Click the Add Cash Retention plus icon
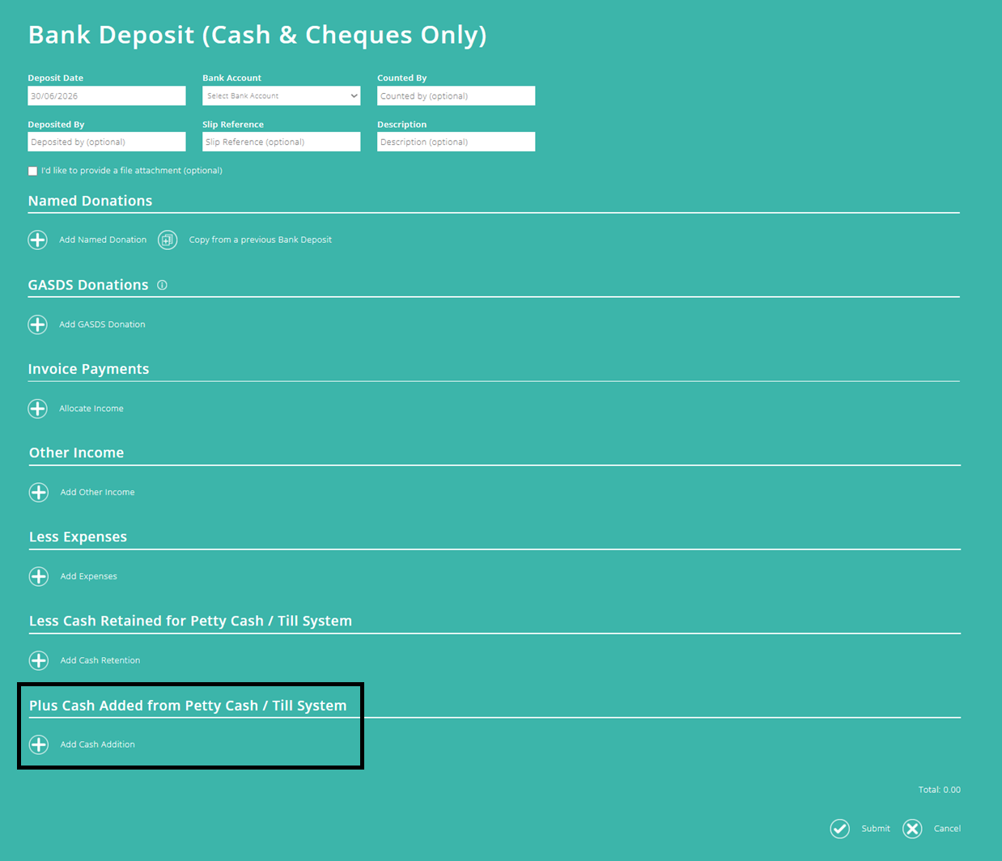The image size is (1002, 861). tap(39, 660)
